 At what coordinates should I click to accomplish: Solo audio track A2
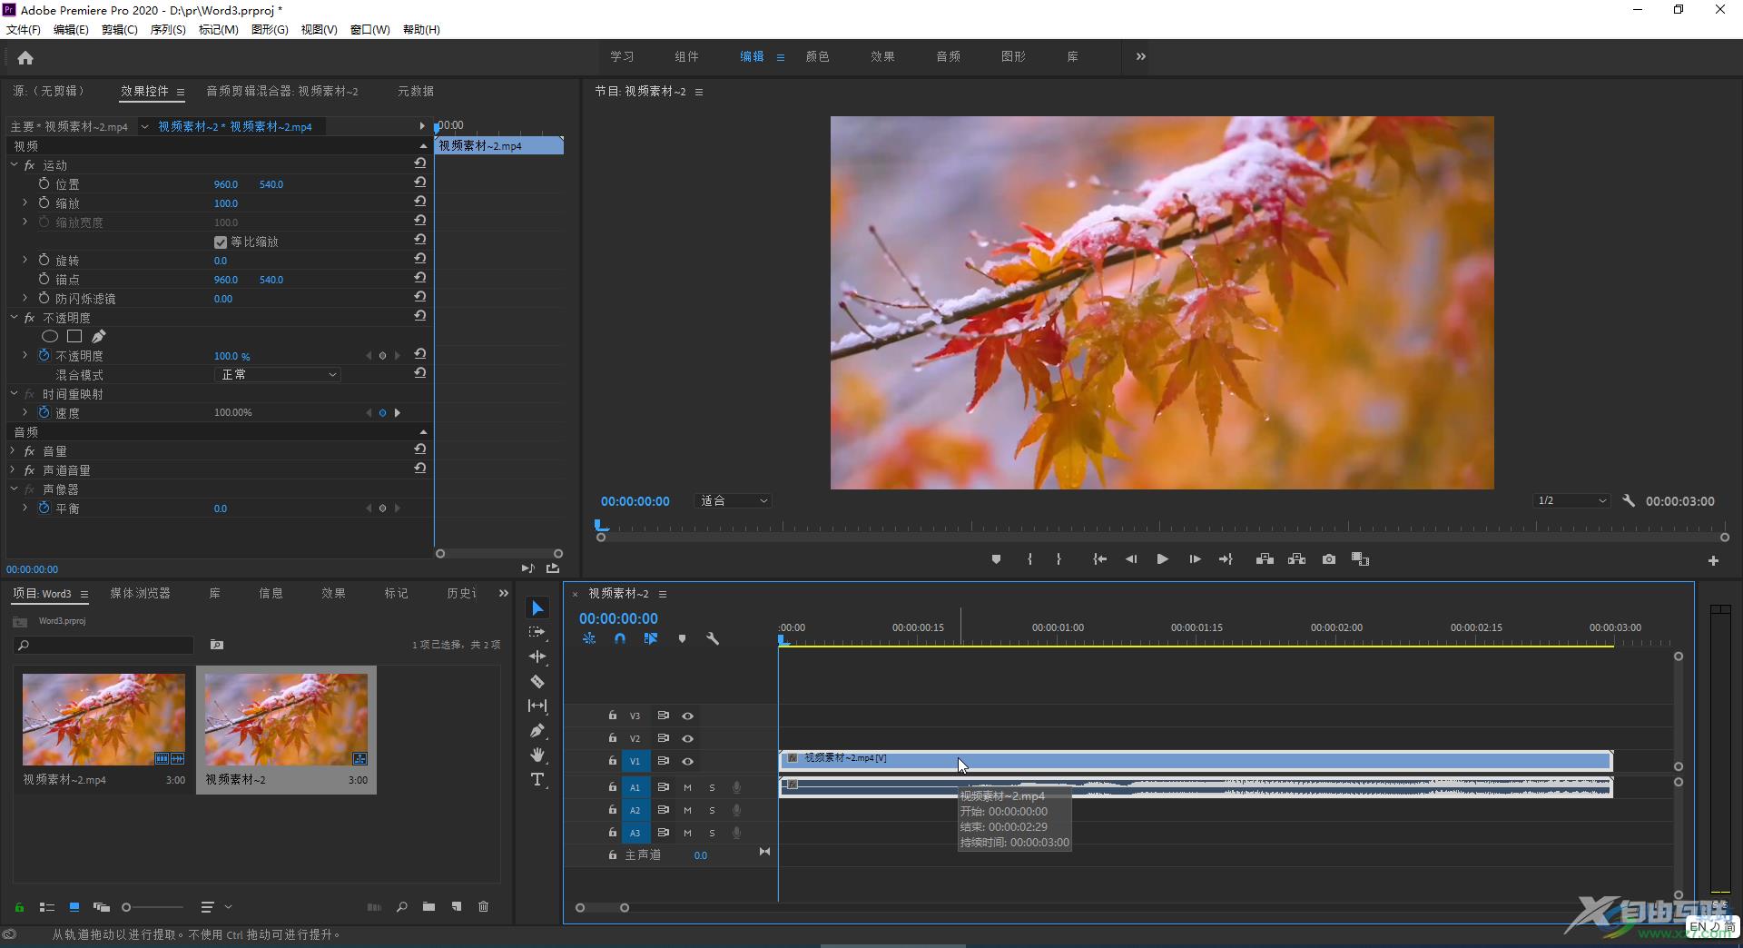712,811
